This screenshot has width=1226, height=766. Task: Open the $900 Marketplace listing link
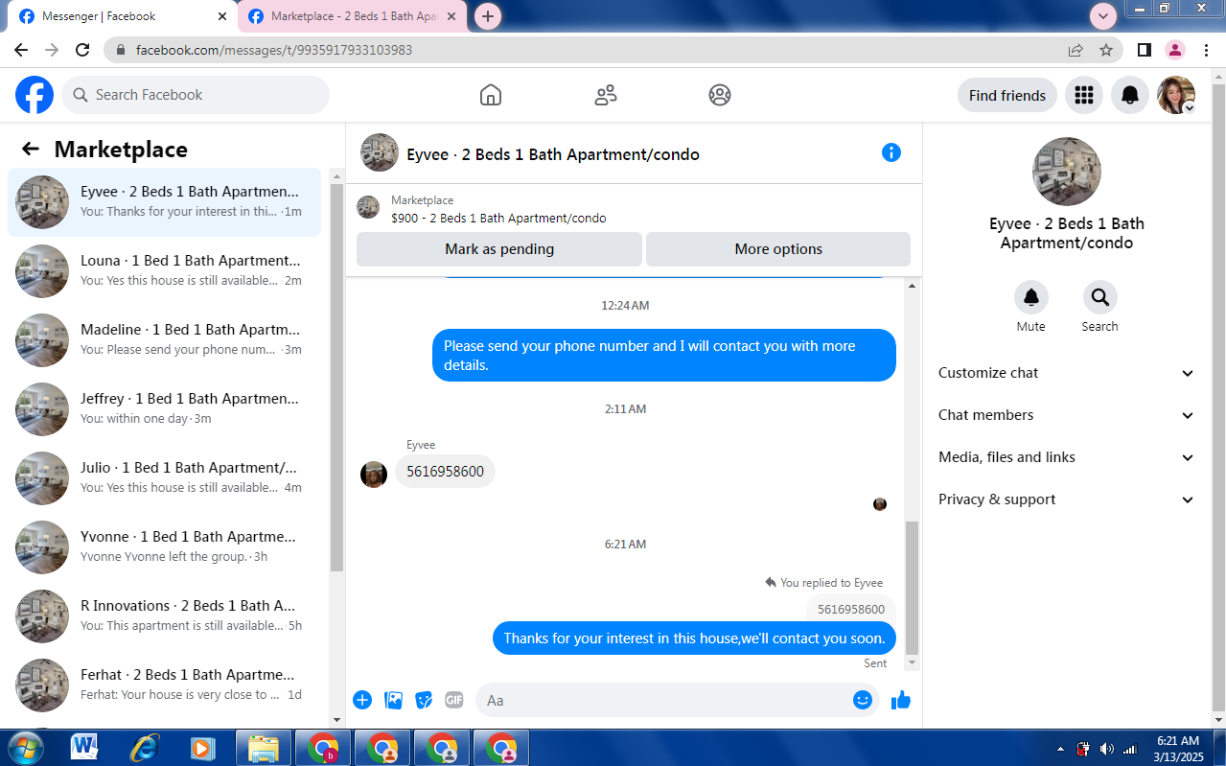[x=498, y=218]
